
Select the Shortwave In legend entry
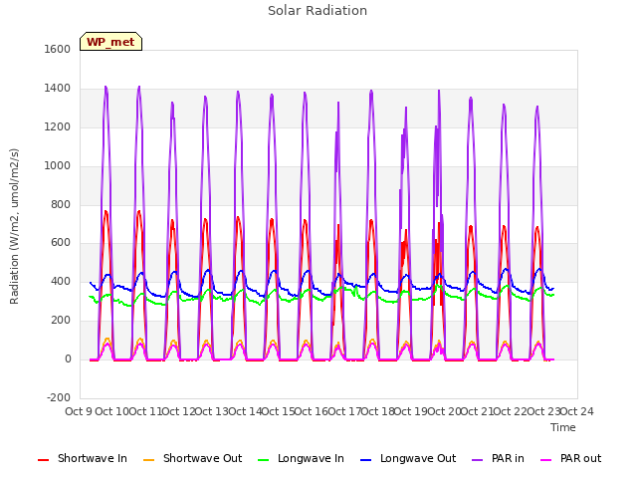(x=83, y=459)
